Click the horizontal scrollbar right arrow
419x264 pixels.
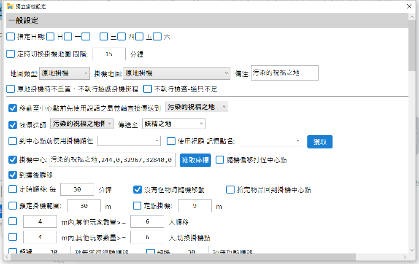[405, 257]
